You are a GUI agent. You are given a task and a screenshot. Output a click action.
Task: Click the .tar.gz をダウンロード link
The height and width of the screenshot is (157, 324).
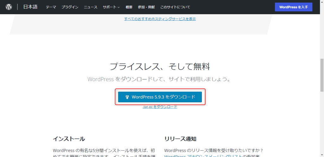click(160, 107)
